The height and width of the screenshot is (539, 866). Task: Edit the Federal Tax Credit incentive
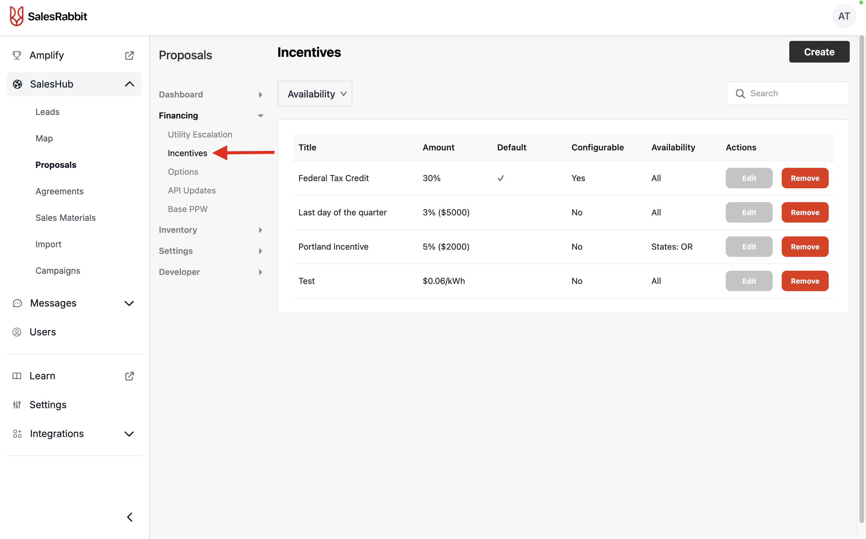coord(749,178)
